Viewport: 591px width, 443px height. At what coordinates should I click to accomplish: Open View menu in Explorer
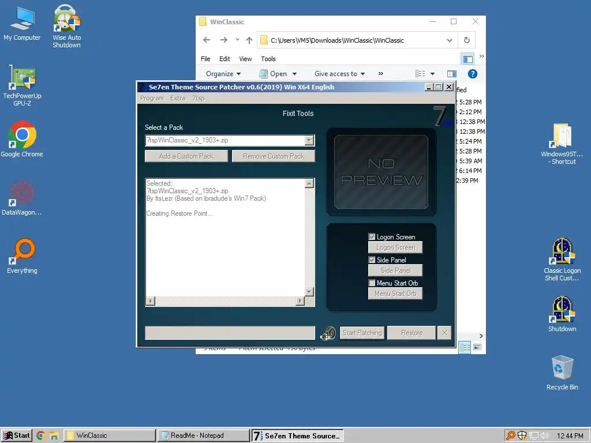tap(245, 59)
